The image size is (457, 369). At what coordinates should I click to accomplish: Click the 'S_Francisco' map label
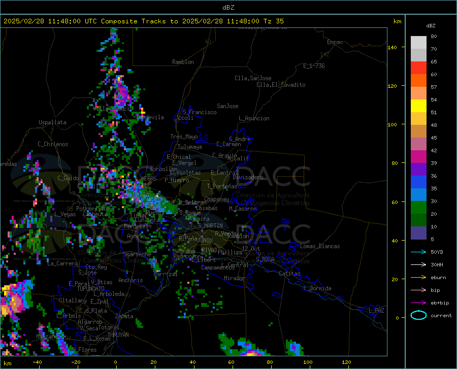click(x=200, y=112)
